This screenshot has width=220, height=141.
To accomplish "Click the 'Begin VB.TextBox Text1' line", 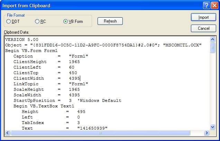I will tap(44, 106).
